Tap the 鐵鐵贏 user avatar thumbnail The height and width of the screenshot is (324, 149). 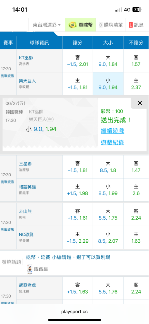point(31,269)
